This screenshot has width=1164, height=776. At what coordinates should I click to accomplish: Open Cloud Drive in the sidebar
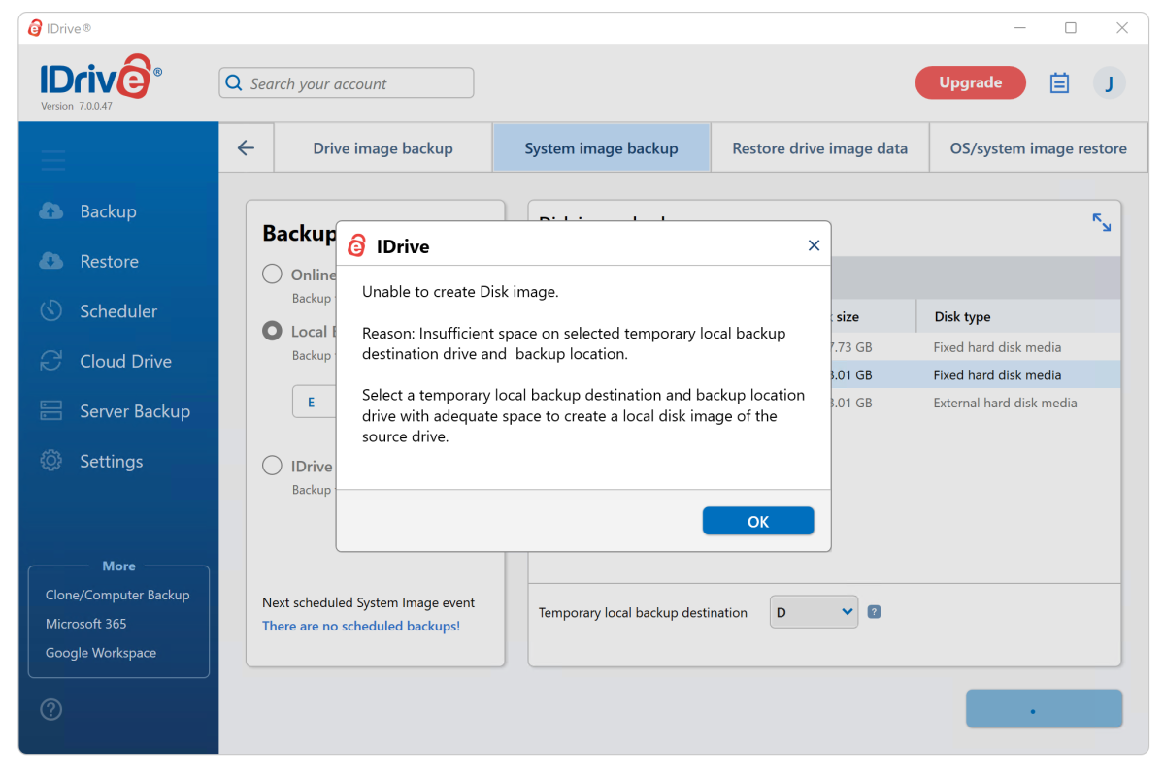click(125, 361)
